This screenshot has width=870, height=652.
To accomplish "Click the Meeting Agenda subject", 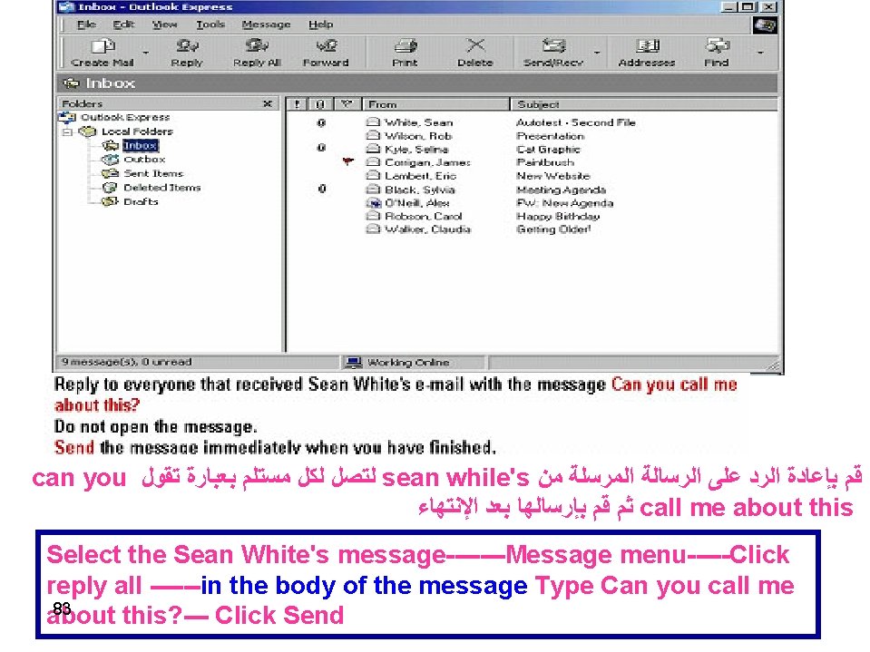I will [x=561, y=190].
